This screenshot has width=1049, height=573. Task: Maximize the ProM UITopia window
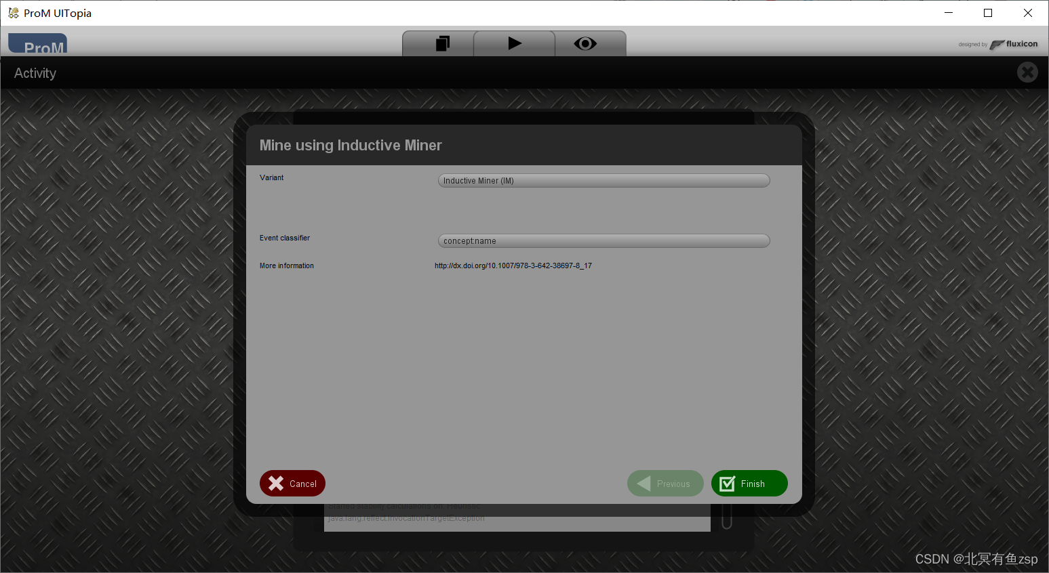[x=988, y=13]
